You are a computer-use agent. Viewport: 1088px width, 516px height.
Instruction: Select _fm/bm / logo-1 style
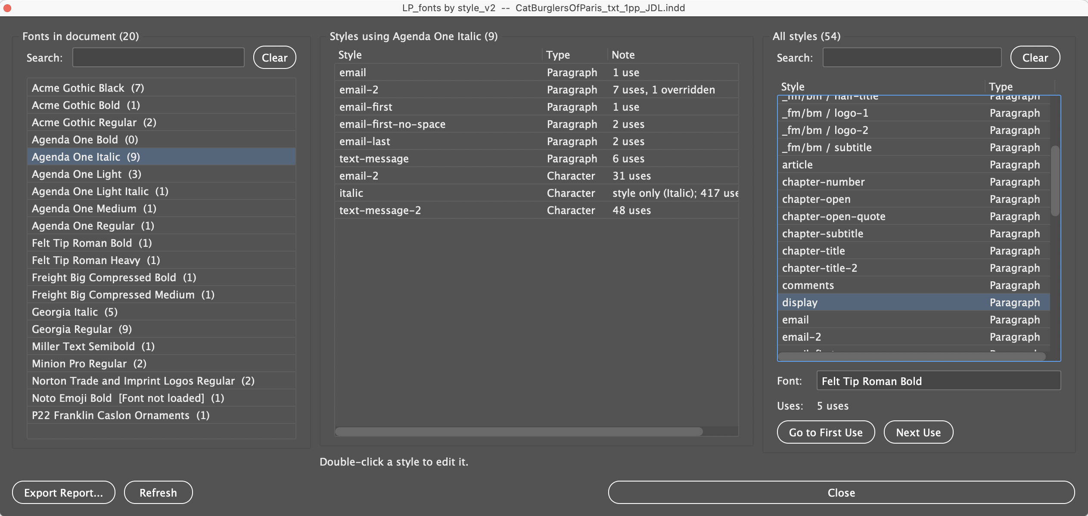point(914,113)
